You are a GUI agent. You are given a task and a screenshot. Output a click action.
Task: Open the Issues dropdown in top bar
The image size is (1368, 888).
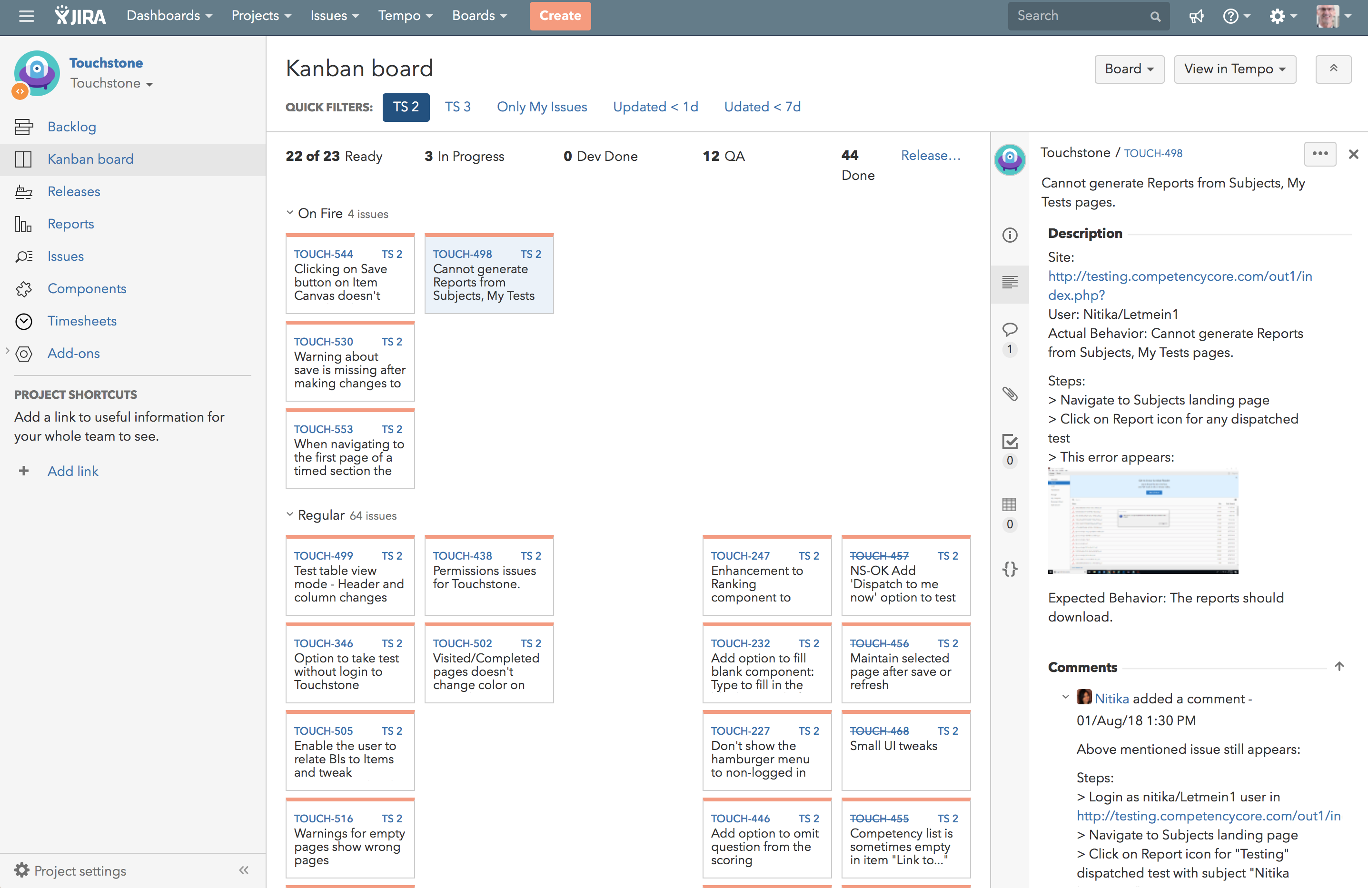(x=335, y=16)
